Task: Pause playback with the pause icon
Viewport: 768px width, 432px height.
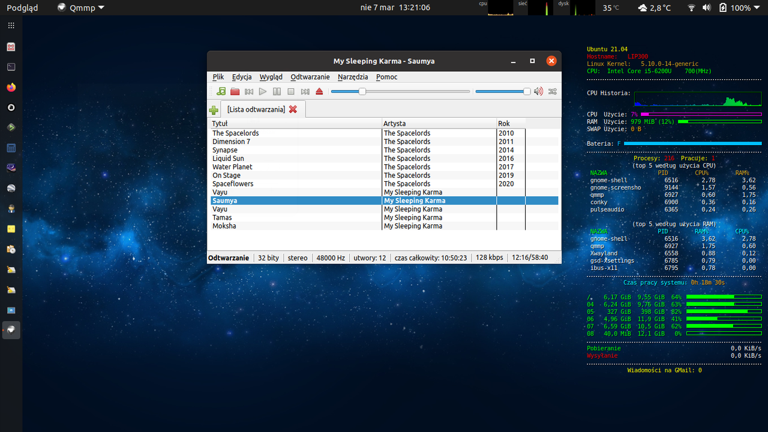Action: click(277, 91)
